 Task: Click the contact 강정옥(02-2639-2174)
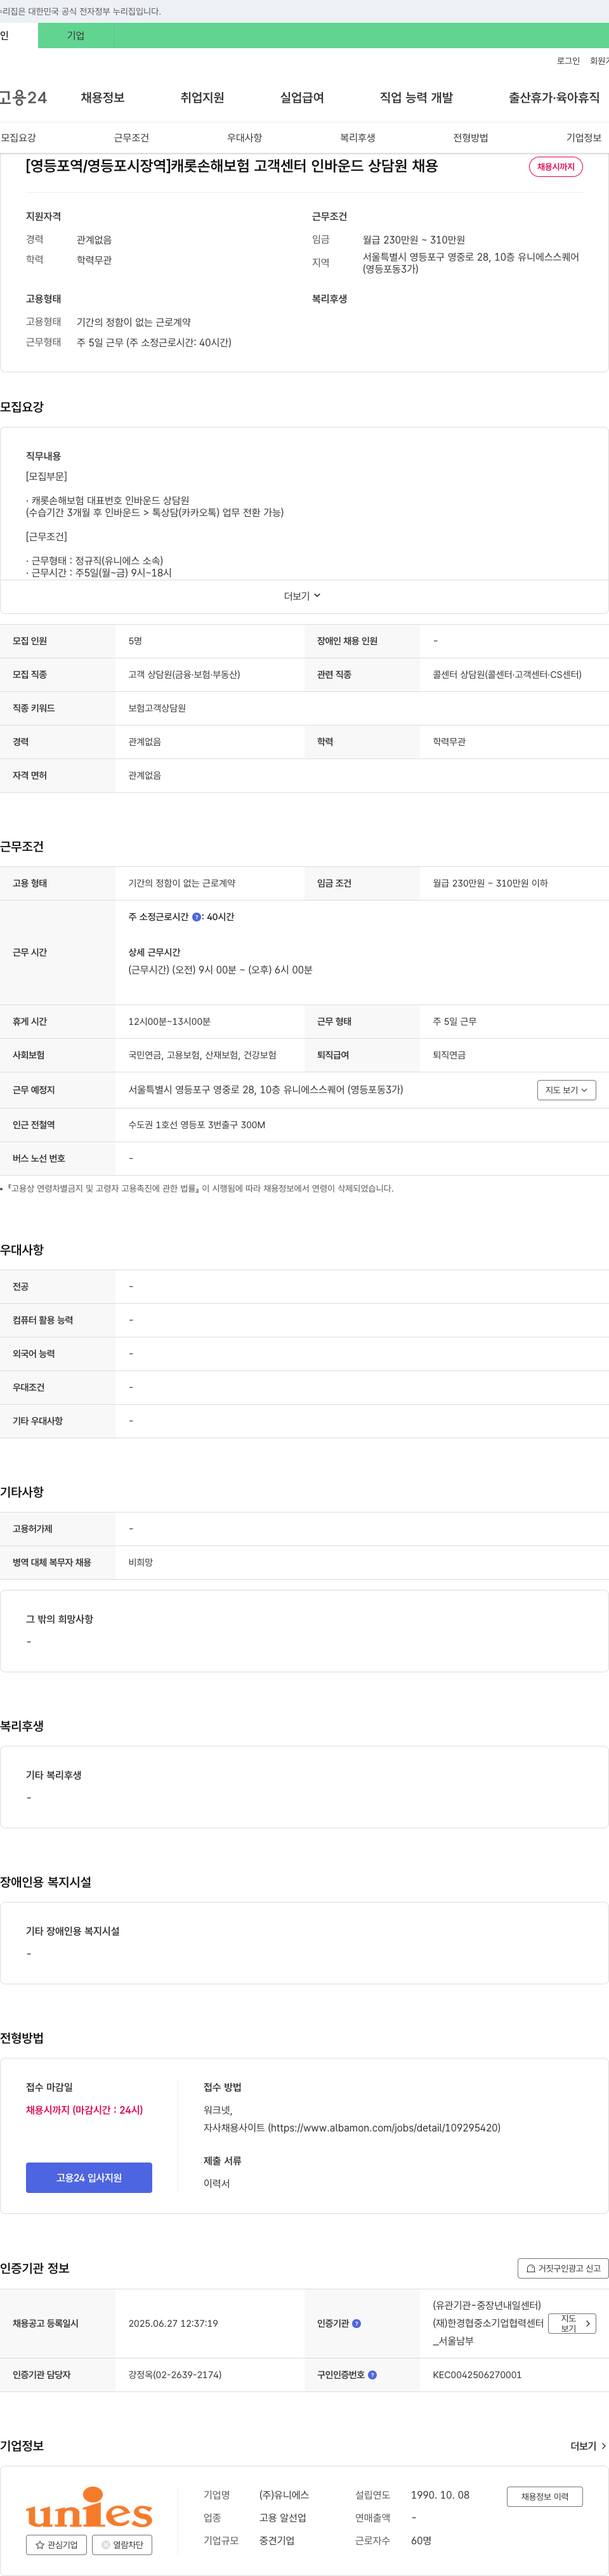[x=175, y=2375]
